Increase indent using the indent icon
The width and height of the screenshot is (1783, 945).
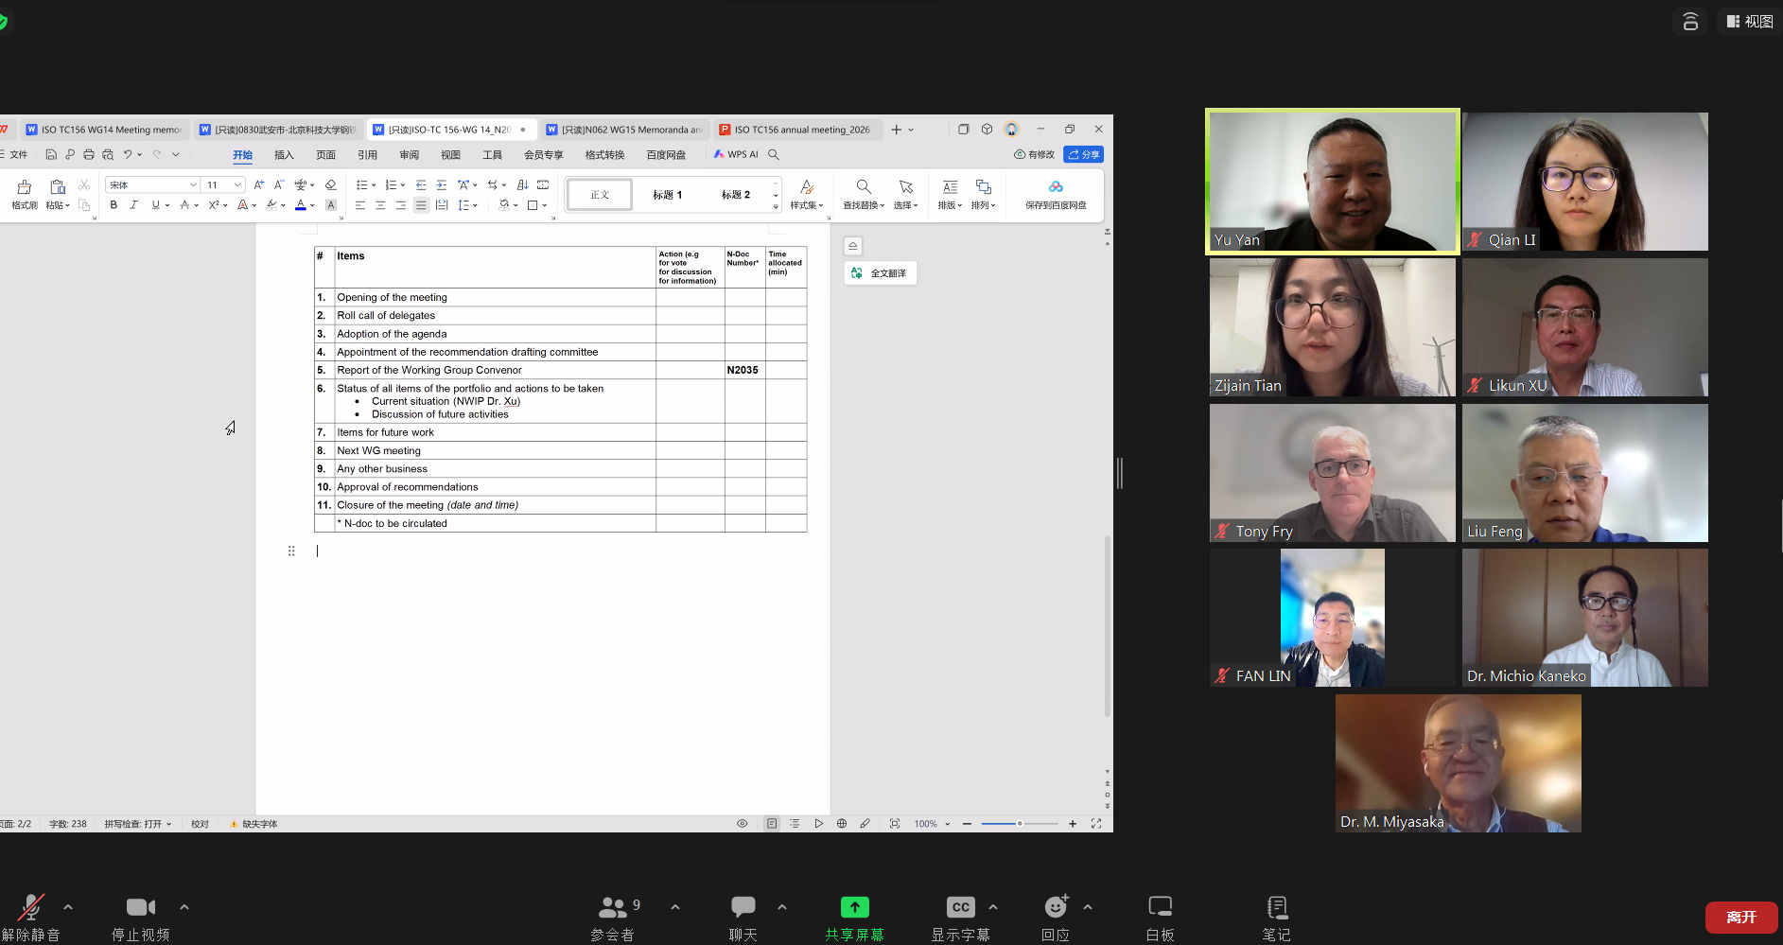click(441, 184)
